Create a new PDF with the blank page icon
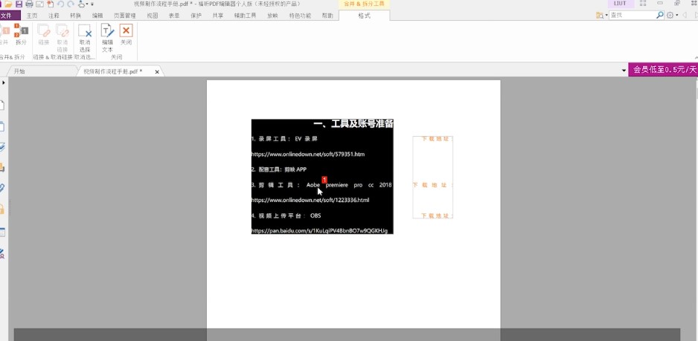This screenshot has height=341, width=698. coord(50,4)
